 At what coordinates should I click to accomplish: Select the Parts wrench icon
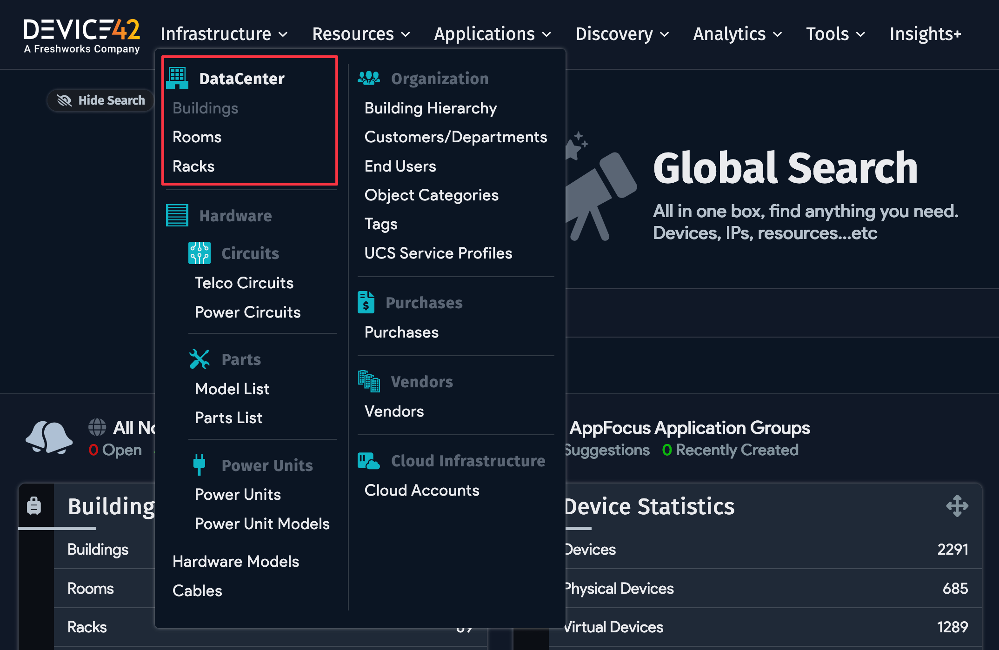pos(199,358)
